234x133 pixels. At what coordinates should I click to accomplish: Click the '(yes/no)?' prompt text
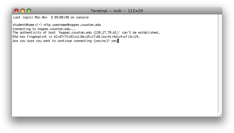[102, 41]
